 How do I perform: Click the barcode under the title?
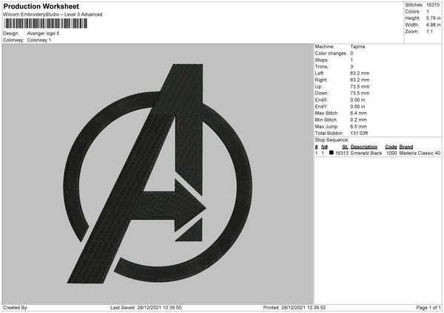(x=46, y=24)
